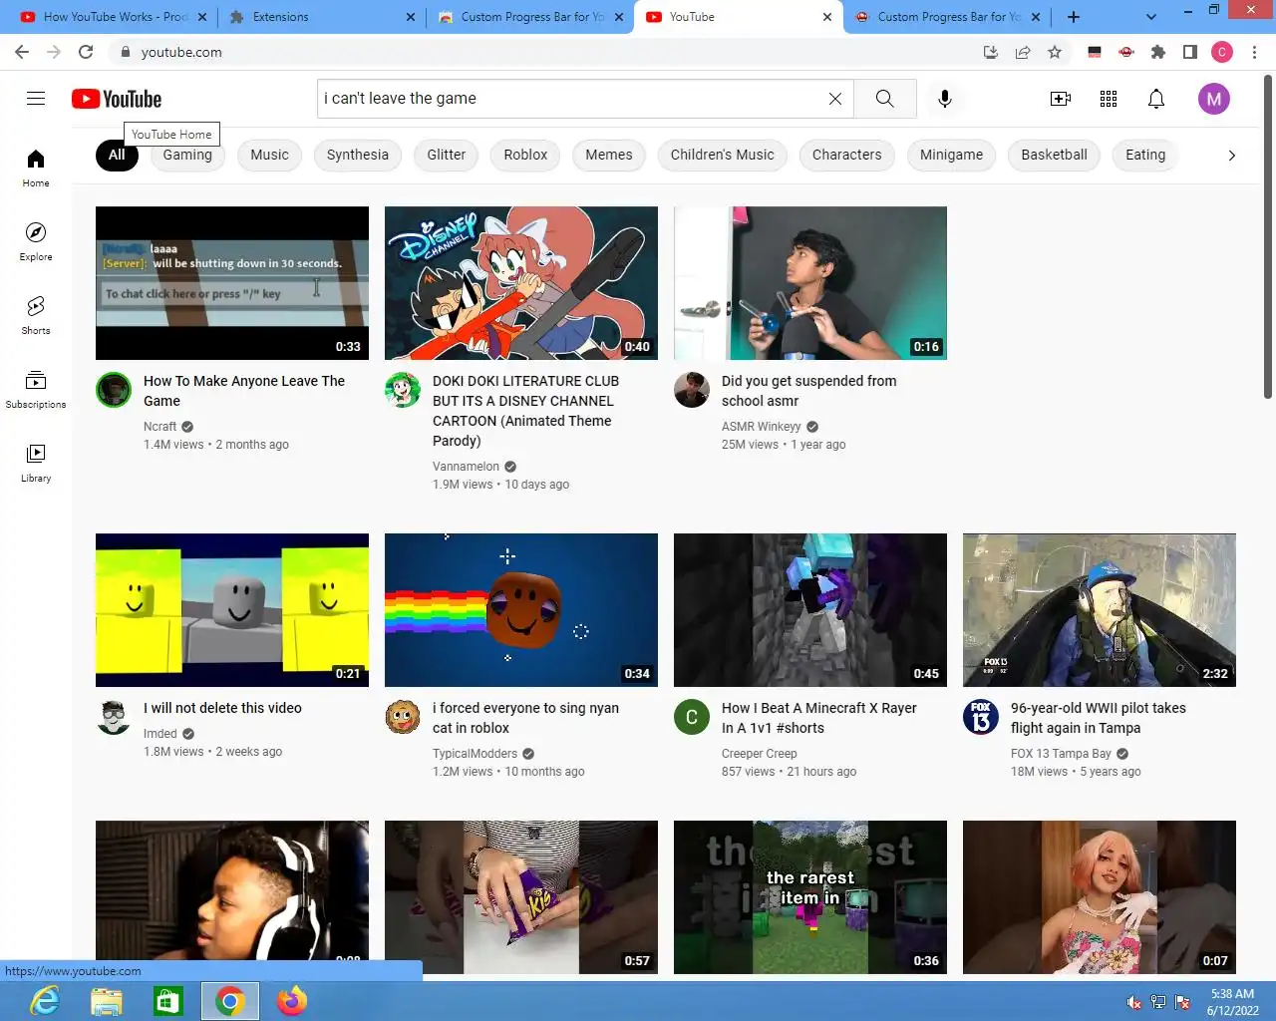Image resolution: width=1276 pixels, height=1021 pixels.
Task: Clear the search box text
Action: [835, 99]
